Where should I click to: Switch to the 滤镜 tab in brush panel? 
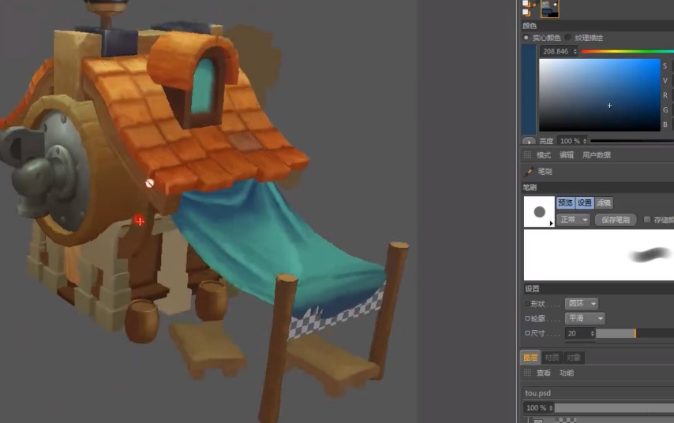click(x=603, y=202)
